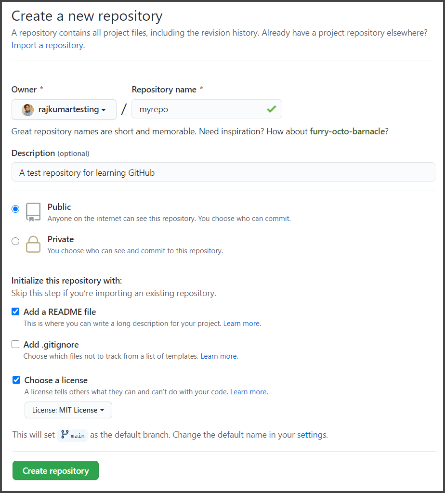The height and width of the screenshot is (493, 445).
Task: Open settings to change default branch name
Action: click(x=311, y=435)
